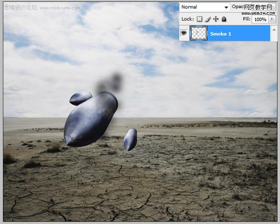Enable lock image pixels brush icon
This screenshot has width=280, height=224.
point(208,19)
